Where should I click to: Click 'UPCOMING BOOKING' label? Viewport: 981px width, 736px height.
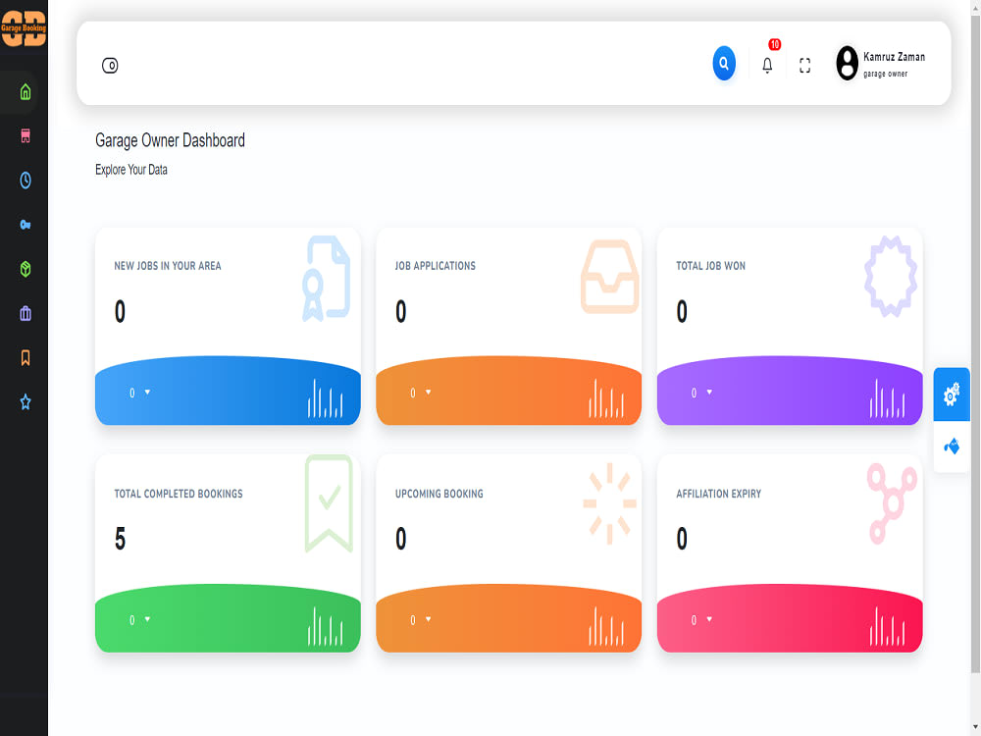coord(439,494)
